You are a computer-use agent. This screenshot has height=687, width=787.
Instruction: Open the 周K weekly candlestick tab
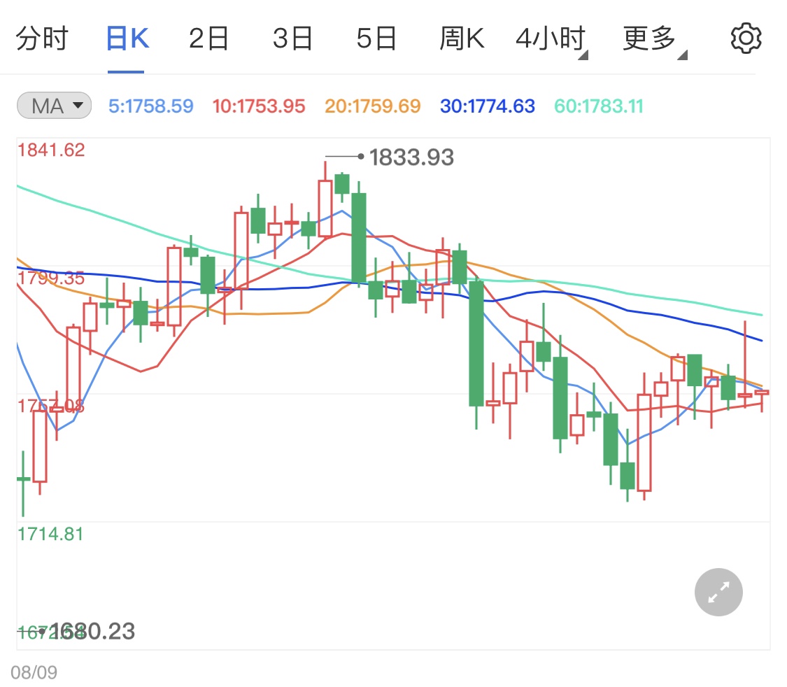pos(462,38)
